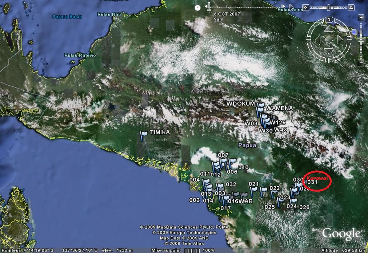Click the left arrow to step back in time
This screenshot has height=253, width=368.
click(207, 6)
